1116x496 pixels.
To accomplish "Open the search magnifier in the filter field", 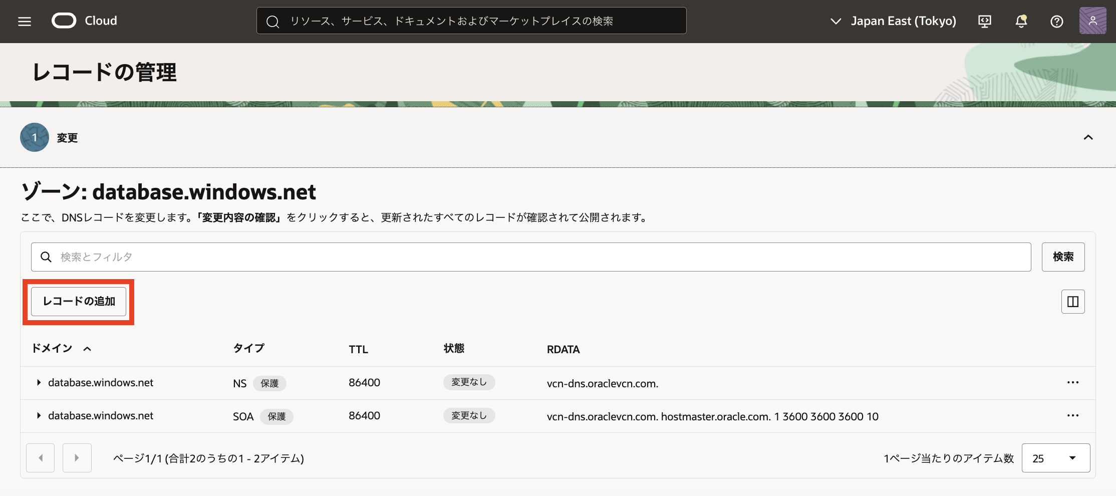I will (46, 257).
